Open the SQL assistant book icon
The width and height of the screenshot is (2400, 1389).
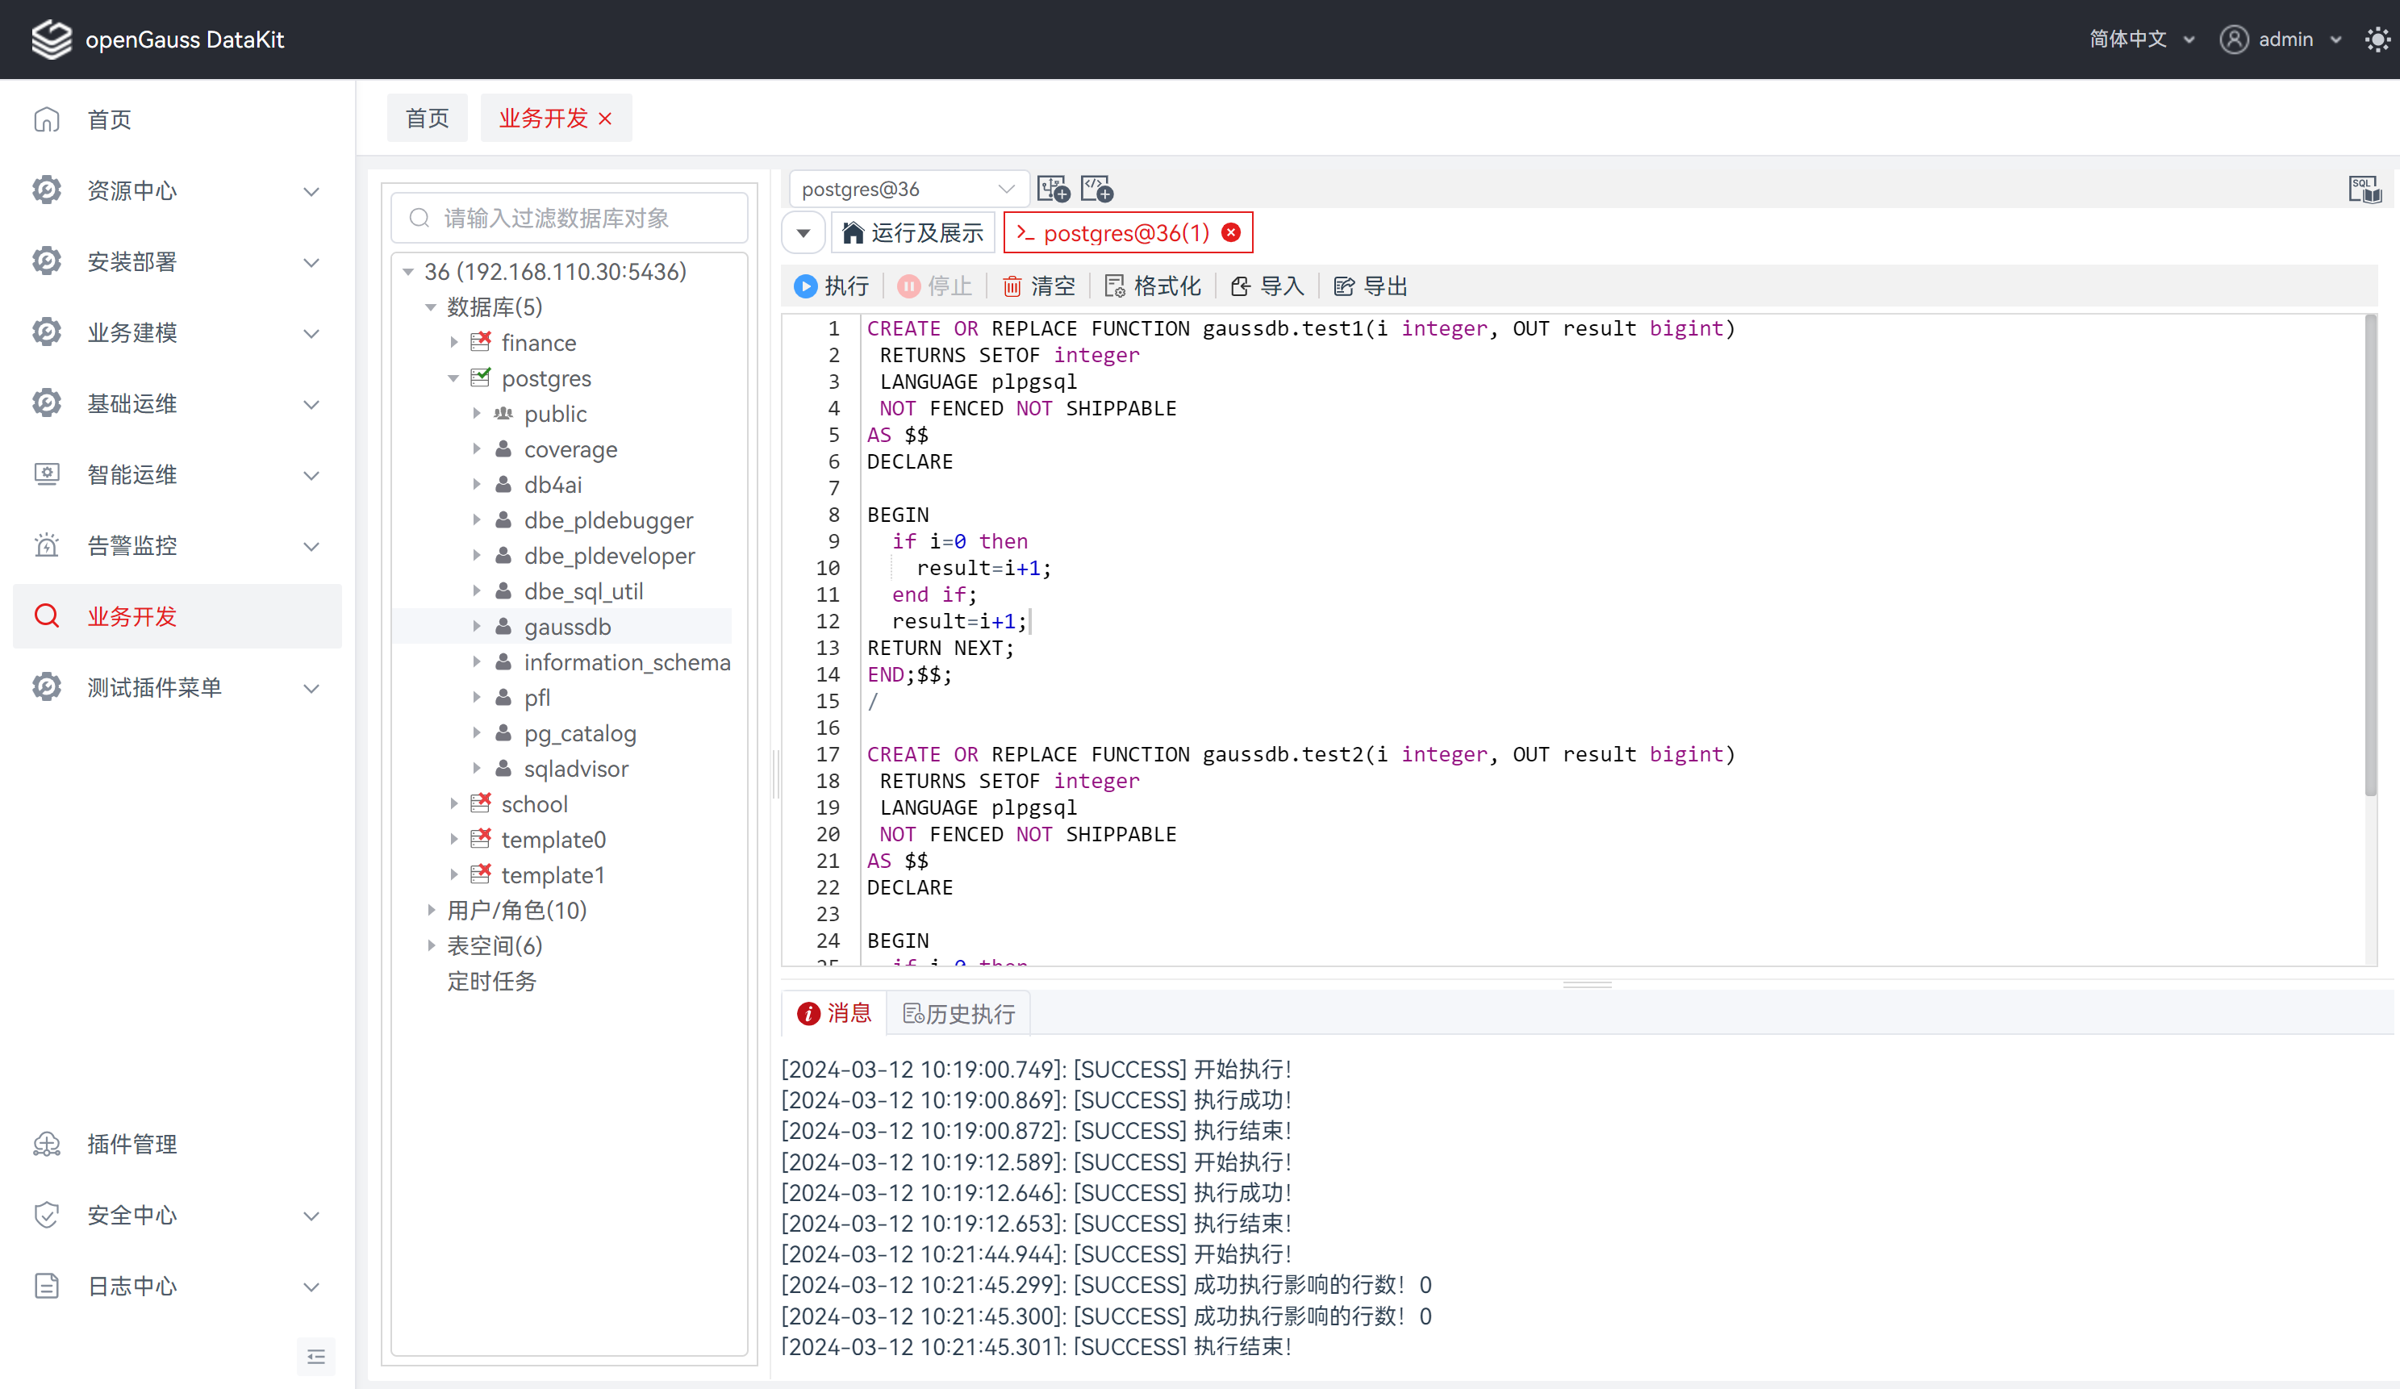point(2365,190)
